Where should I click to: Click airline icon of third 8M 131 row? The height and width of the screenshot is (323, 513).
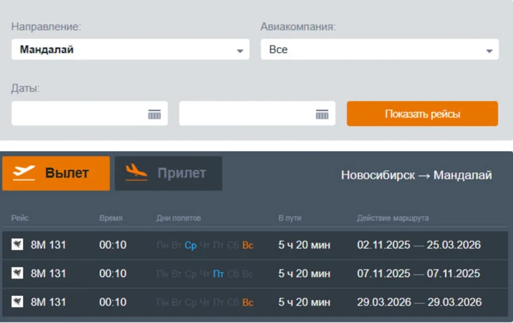18,302
